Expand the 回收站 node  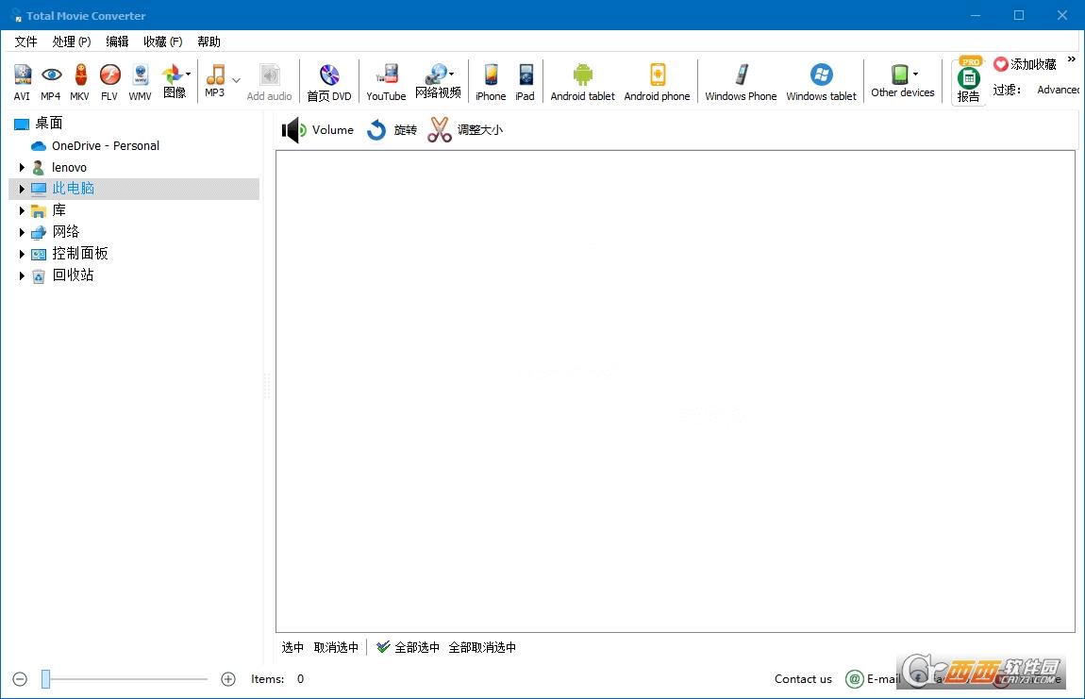(x=22, y=275)
